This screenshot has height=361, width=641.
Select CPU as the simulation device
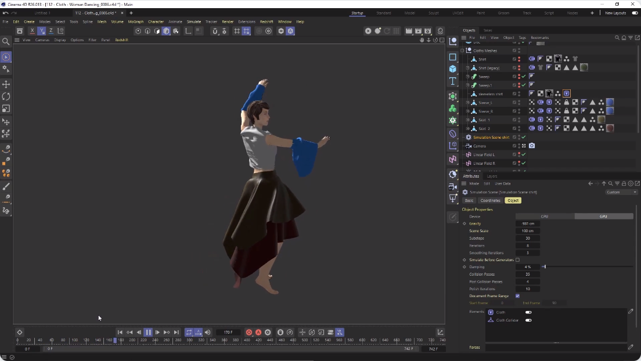(x=545, y=216)
